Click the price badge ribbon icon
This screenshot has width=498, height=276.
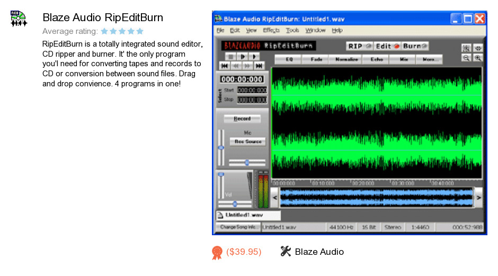(217, 253)
